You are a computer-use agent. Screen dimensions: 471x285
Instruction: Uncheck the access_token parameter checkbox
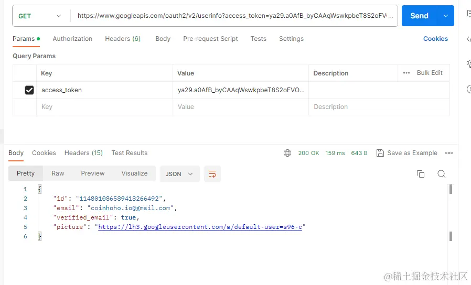pyautogui.click(x=29, y=90)
